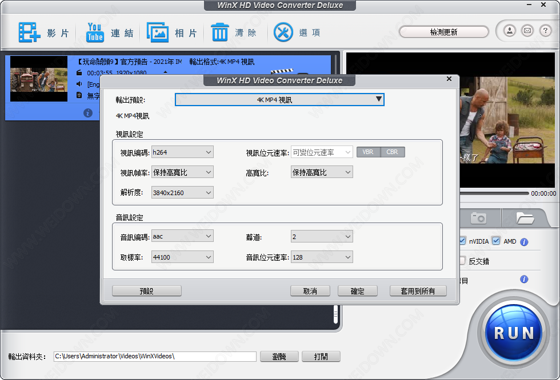The height and width of the screenshot is (380, 560).
Task: Open the 解析度 3840x2160 dropdown
Action: click(182, 192)
